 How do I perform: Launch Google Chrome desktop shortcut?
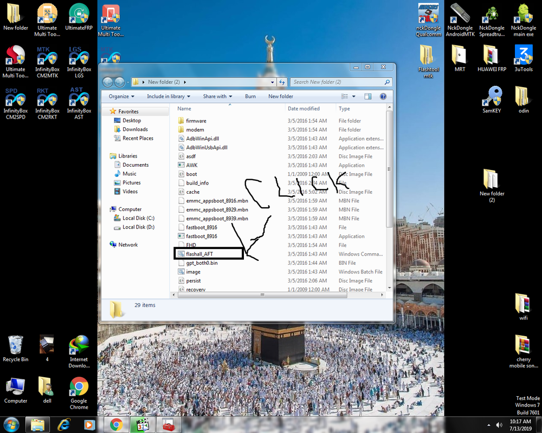click(x=79, y=393)
